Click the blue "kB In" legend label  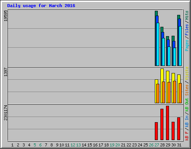tap(187, 121)
